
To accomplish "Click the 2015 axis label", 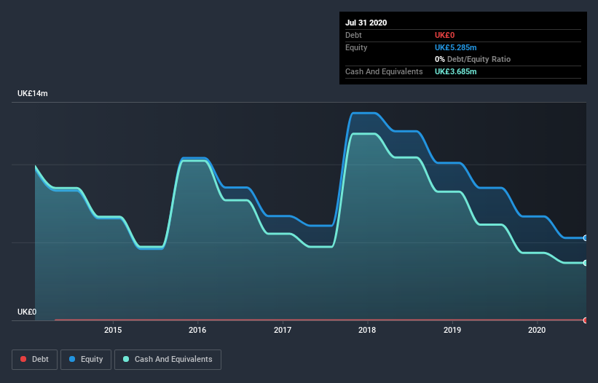I will [113, 330].
